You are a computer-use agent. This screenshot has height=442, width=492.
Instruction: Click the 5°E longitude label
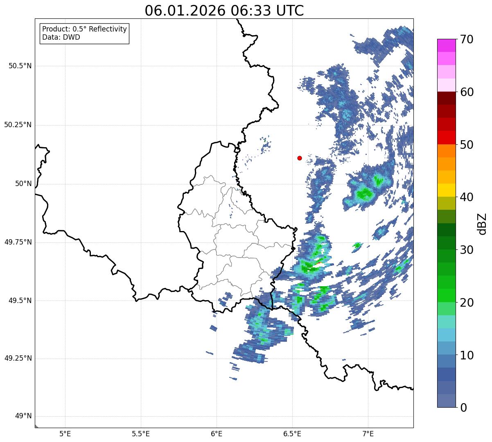(x=65, y=434)
